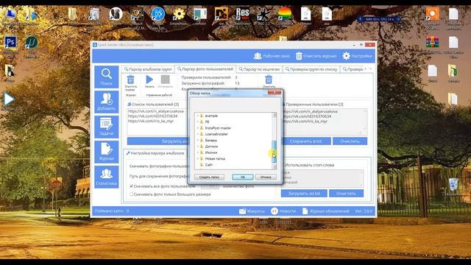This screenshot has height=265, width=471.
Task: Expand the Диплом folder node
Action: 198,146
